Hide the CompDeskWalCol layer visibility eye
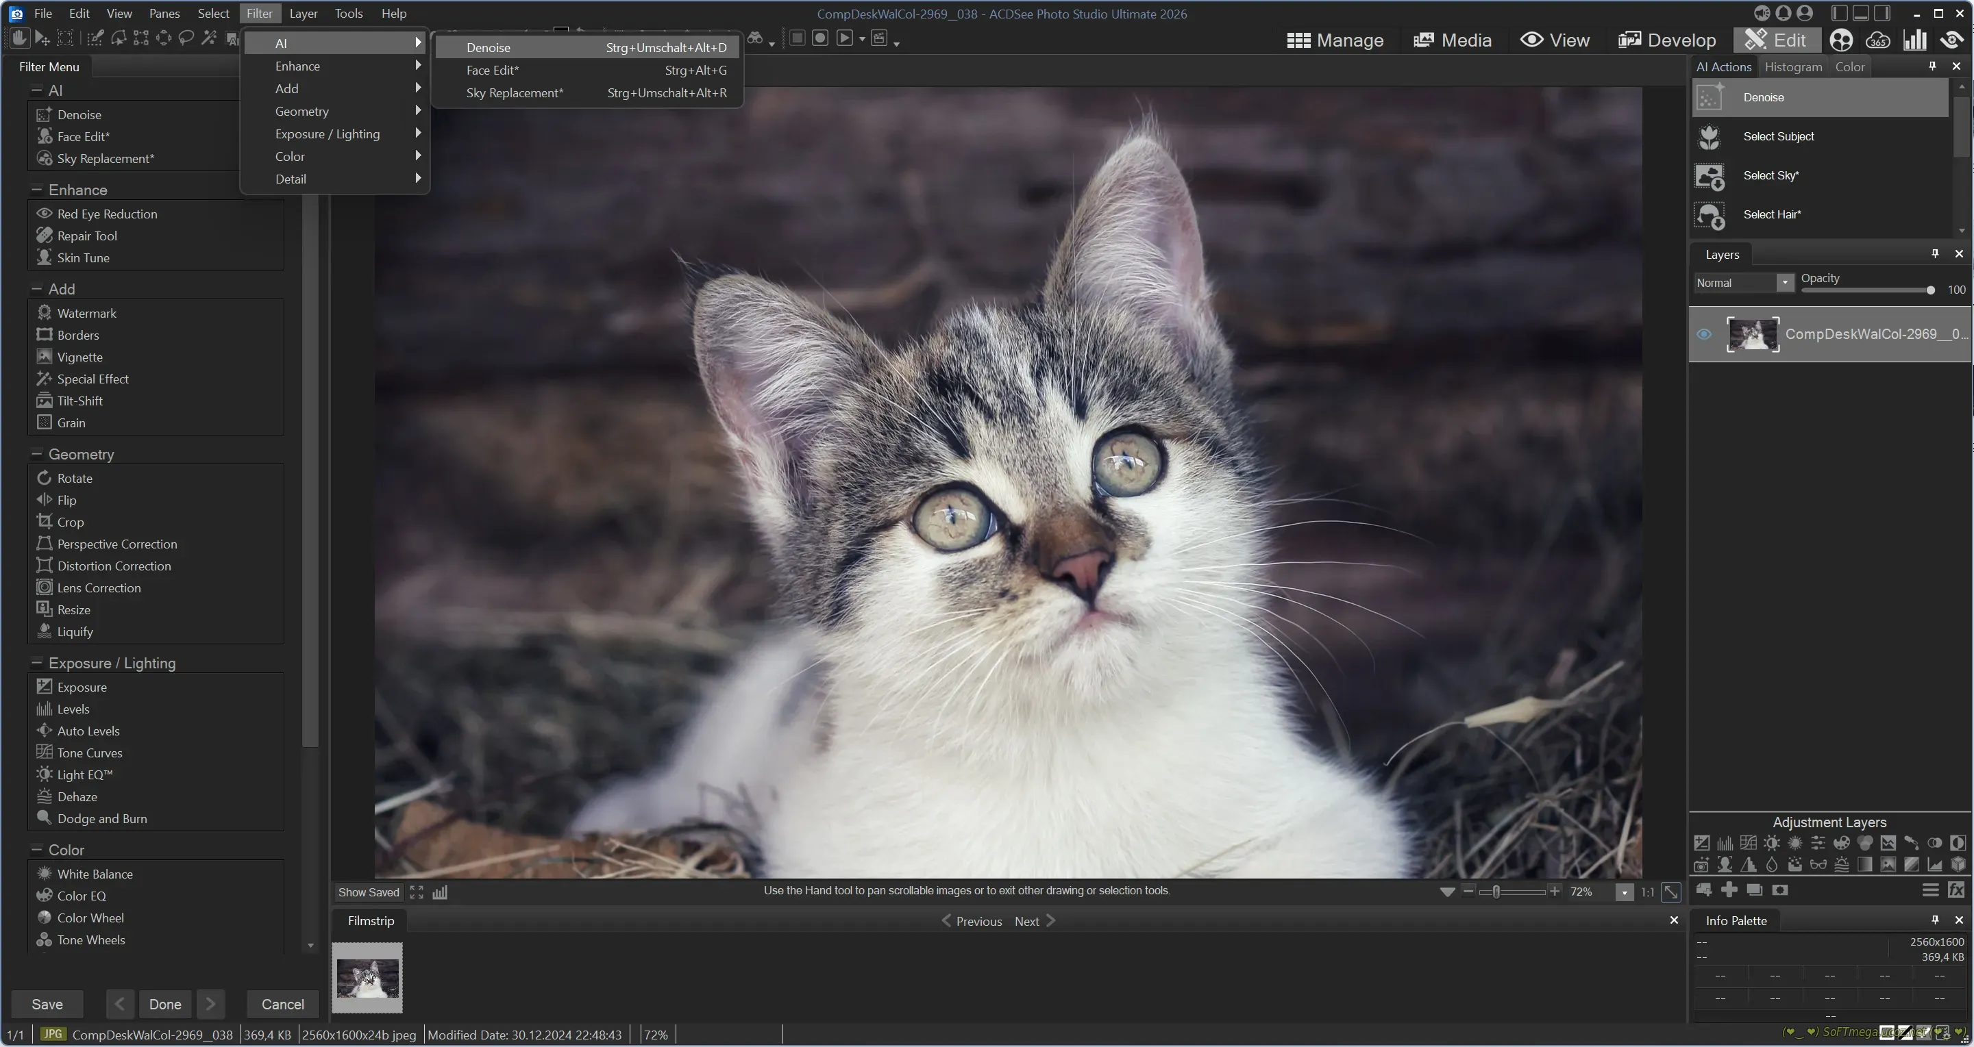Image resolution: width=1974 pixels, height=1047 pixels. (x=1703, y=335)
